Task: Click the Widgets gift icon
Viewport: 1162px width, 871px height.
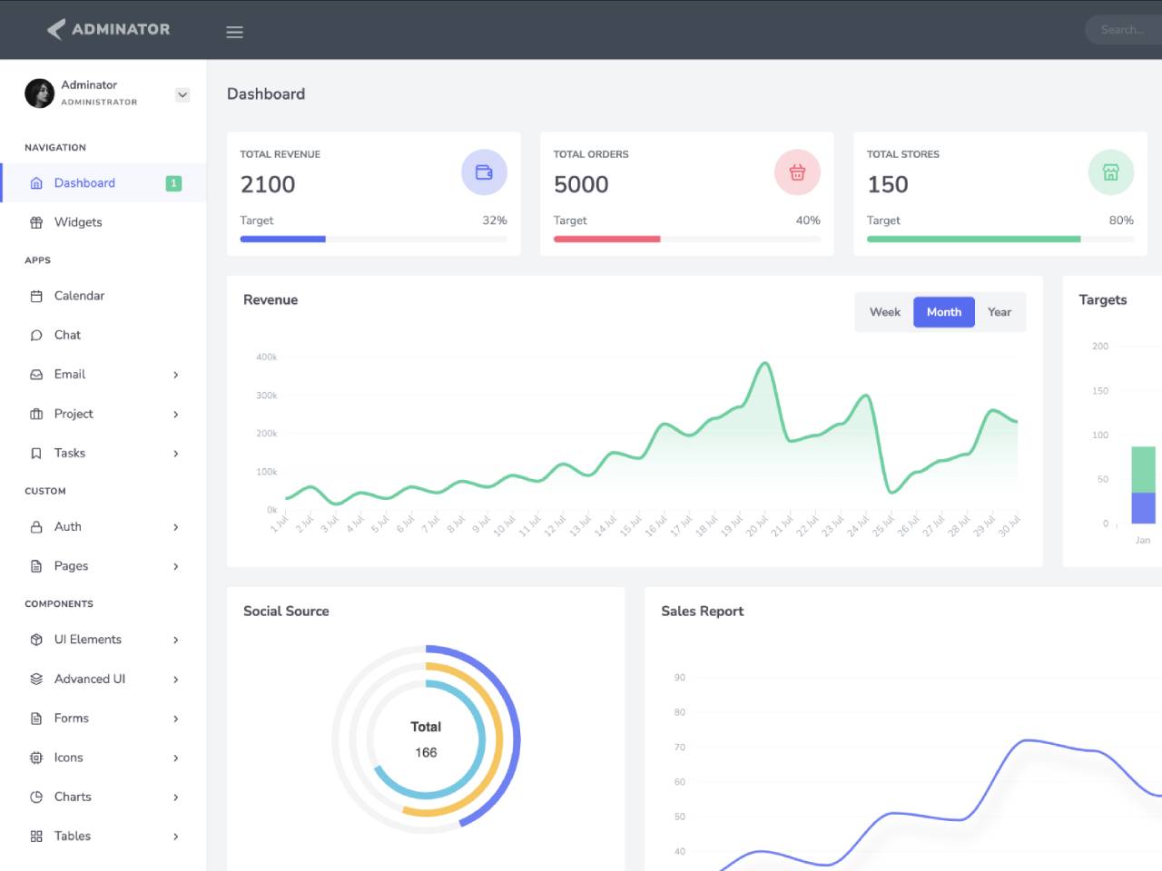Action: point(36,222)
